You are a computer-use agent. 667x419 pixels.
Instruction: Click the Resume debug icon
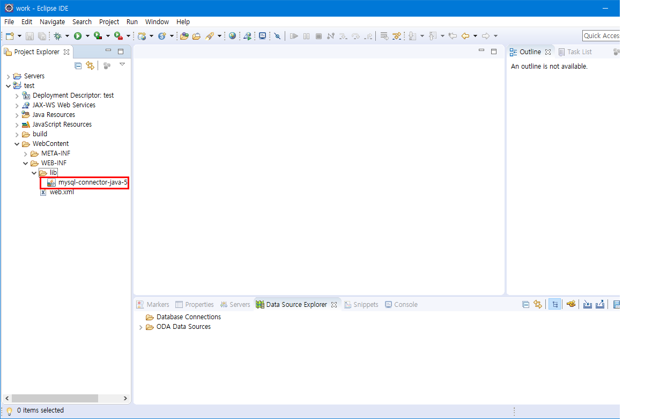(x=294, y=36)
